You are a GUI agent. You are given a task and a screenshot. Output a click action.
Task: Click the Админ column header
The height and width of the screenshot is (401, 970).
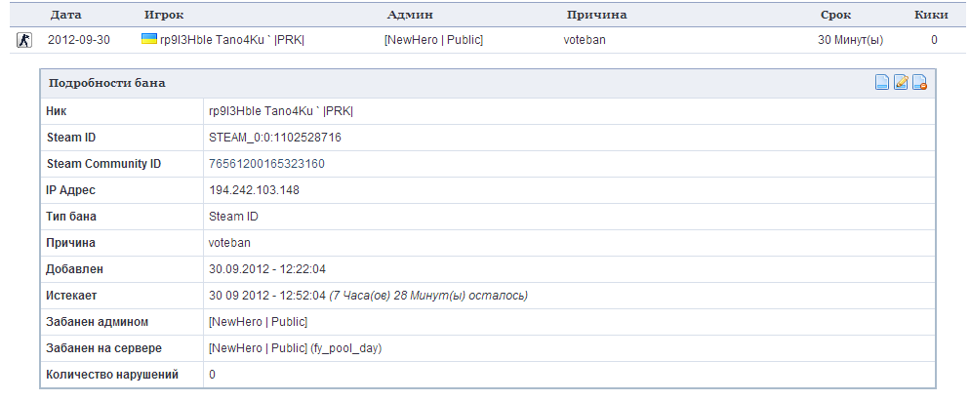pos(410,15)
